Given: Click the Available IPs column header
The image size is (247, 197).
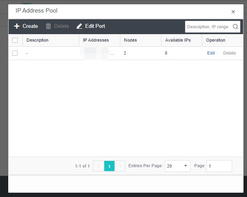Looking at the screenshot, I should (178, 40).
